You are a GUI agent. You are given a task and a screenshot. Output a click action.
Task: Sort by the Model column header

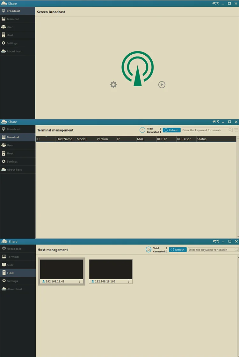[x=86, y=139]
